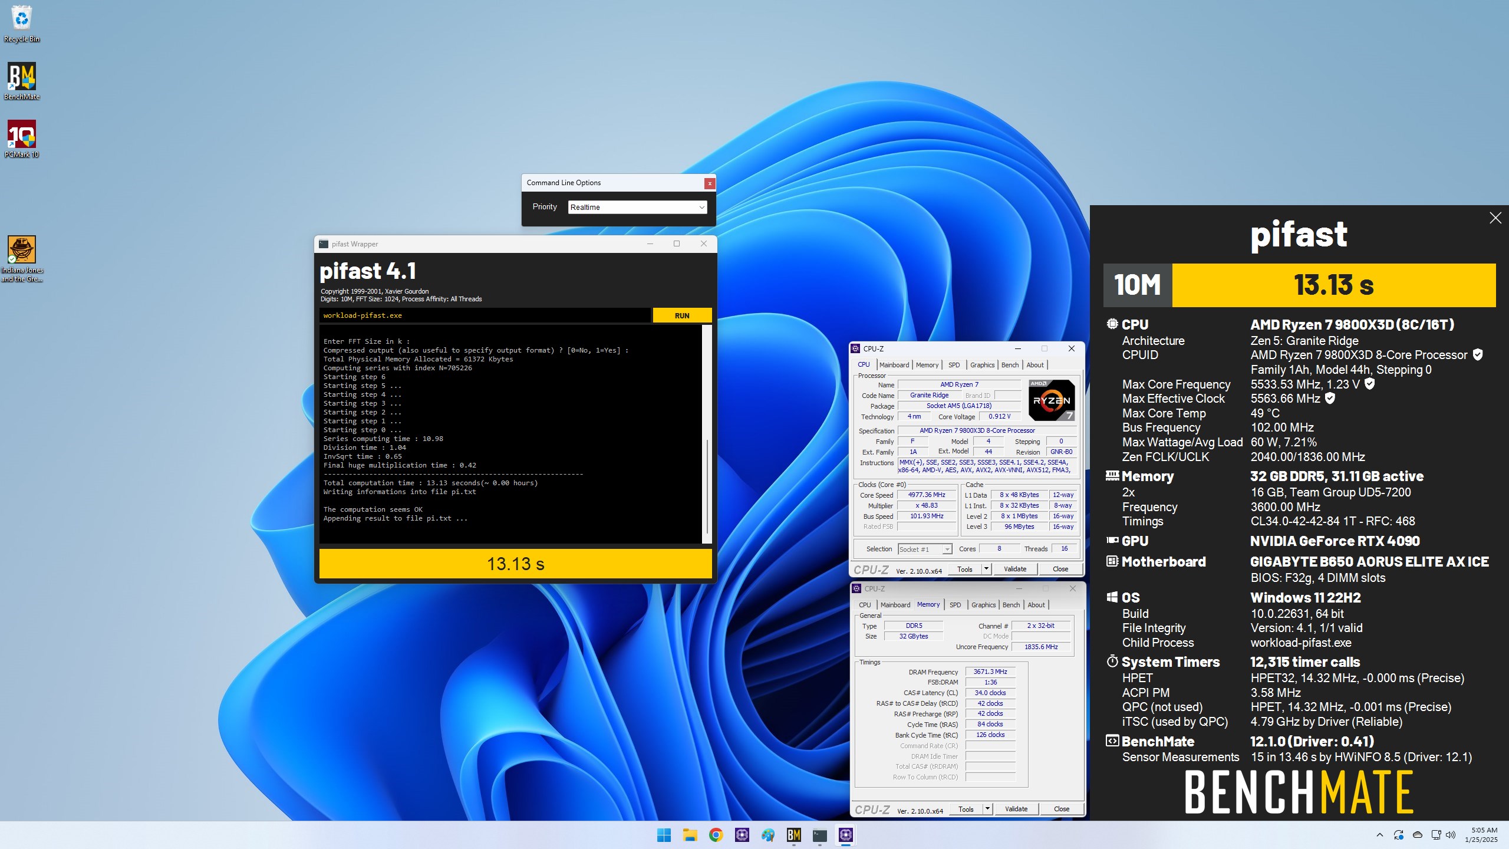Open the PCMark 10 desktop shortcut
Viewport: 1509px width, 849px height.
coord(22,139)
